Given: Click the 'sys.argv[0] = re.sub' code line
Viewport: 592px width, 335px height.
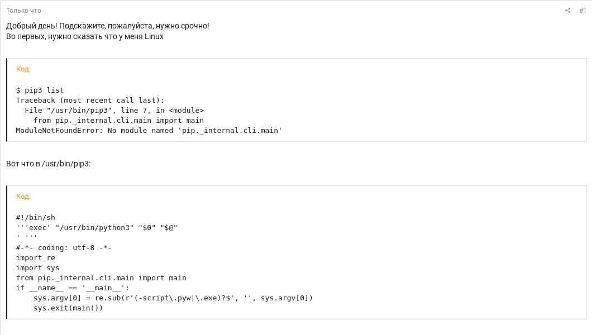Looking at the screenshot, I should [173, 298].
